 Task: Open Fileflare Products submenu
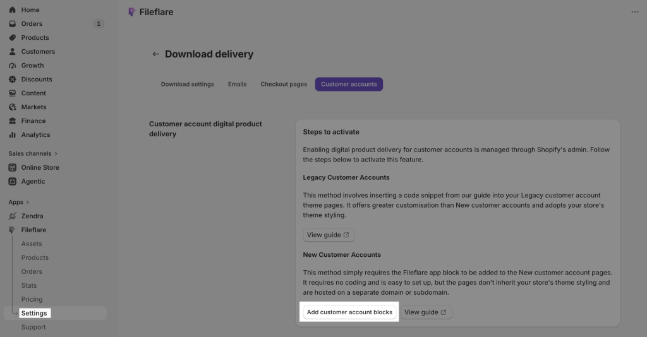[35, 258]
